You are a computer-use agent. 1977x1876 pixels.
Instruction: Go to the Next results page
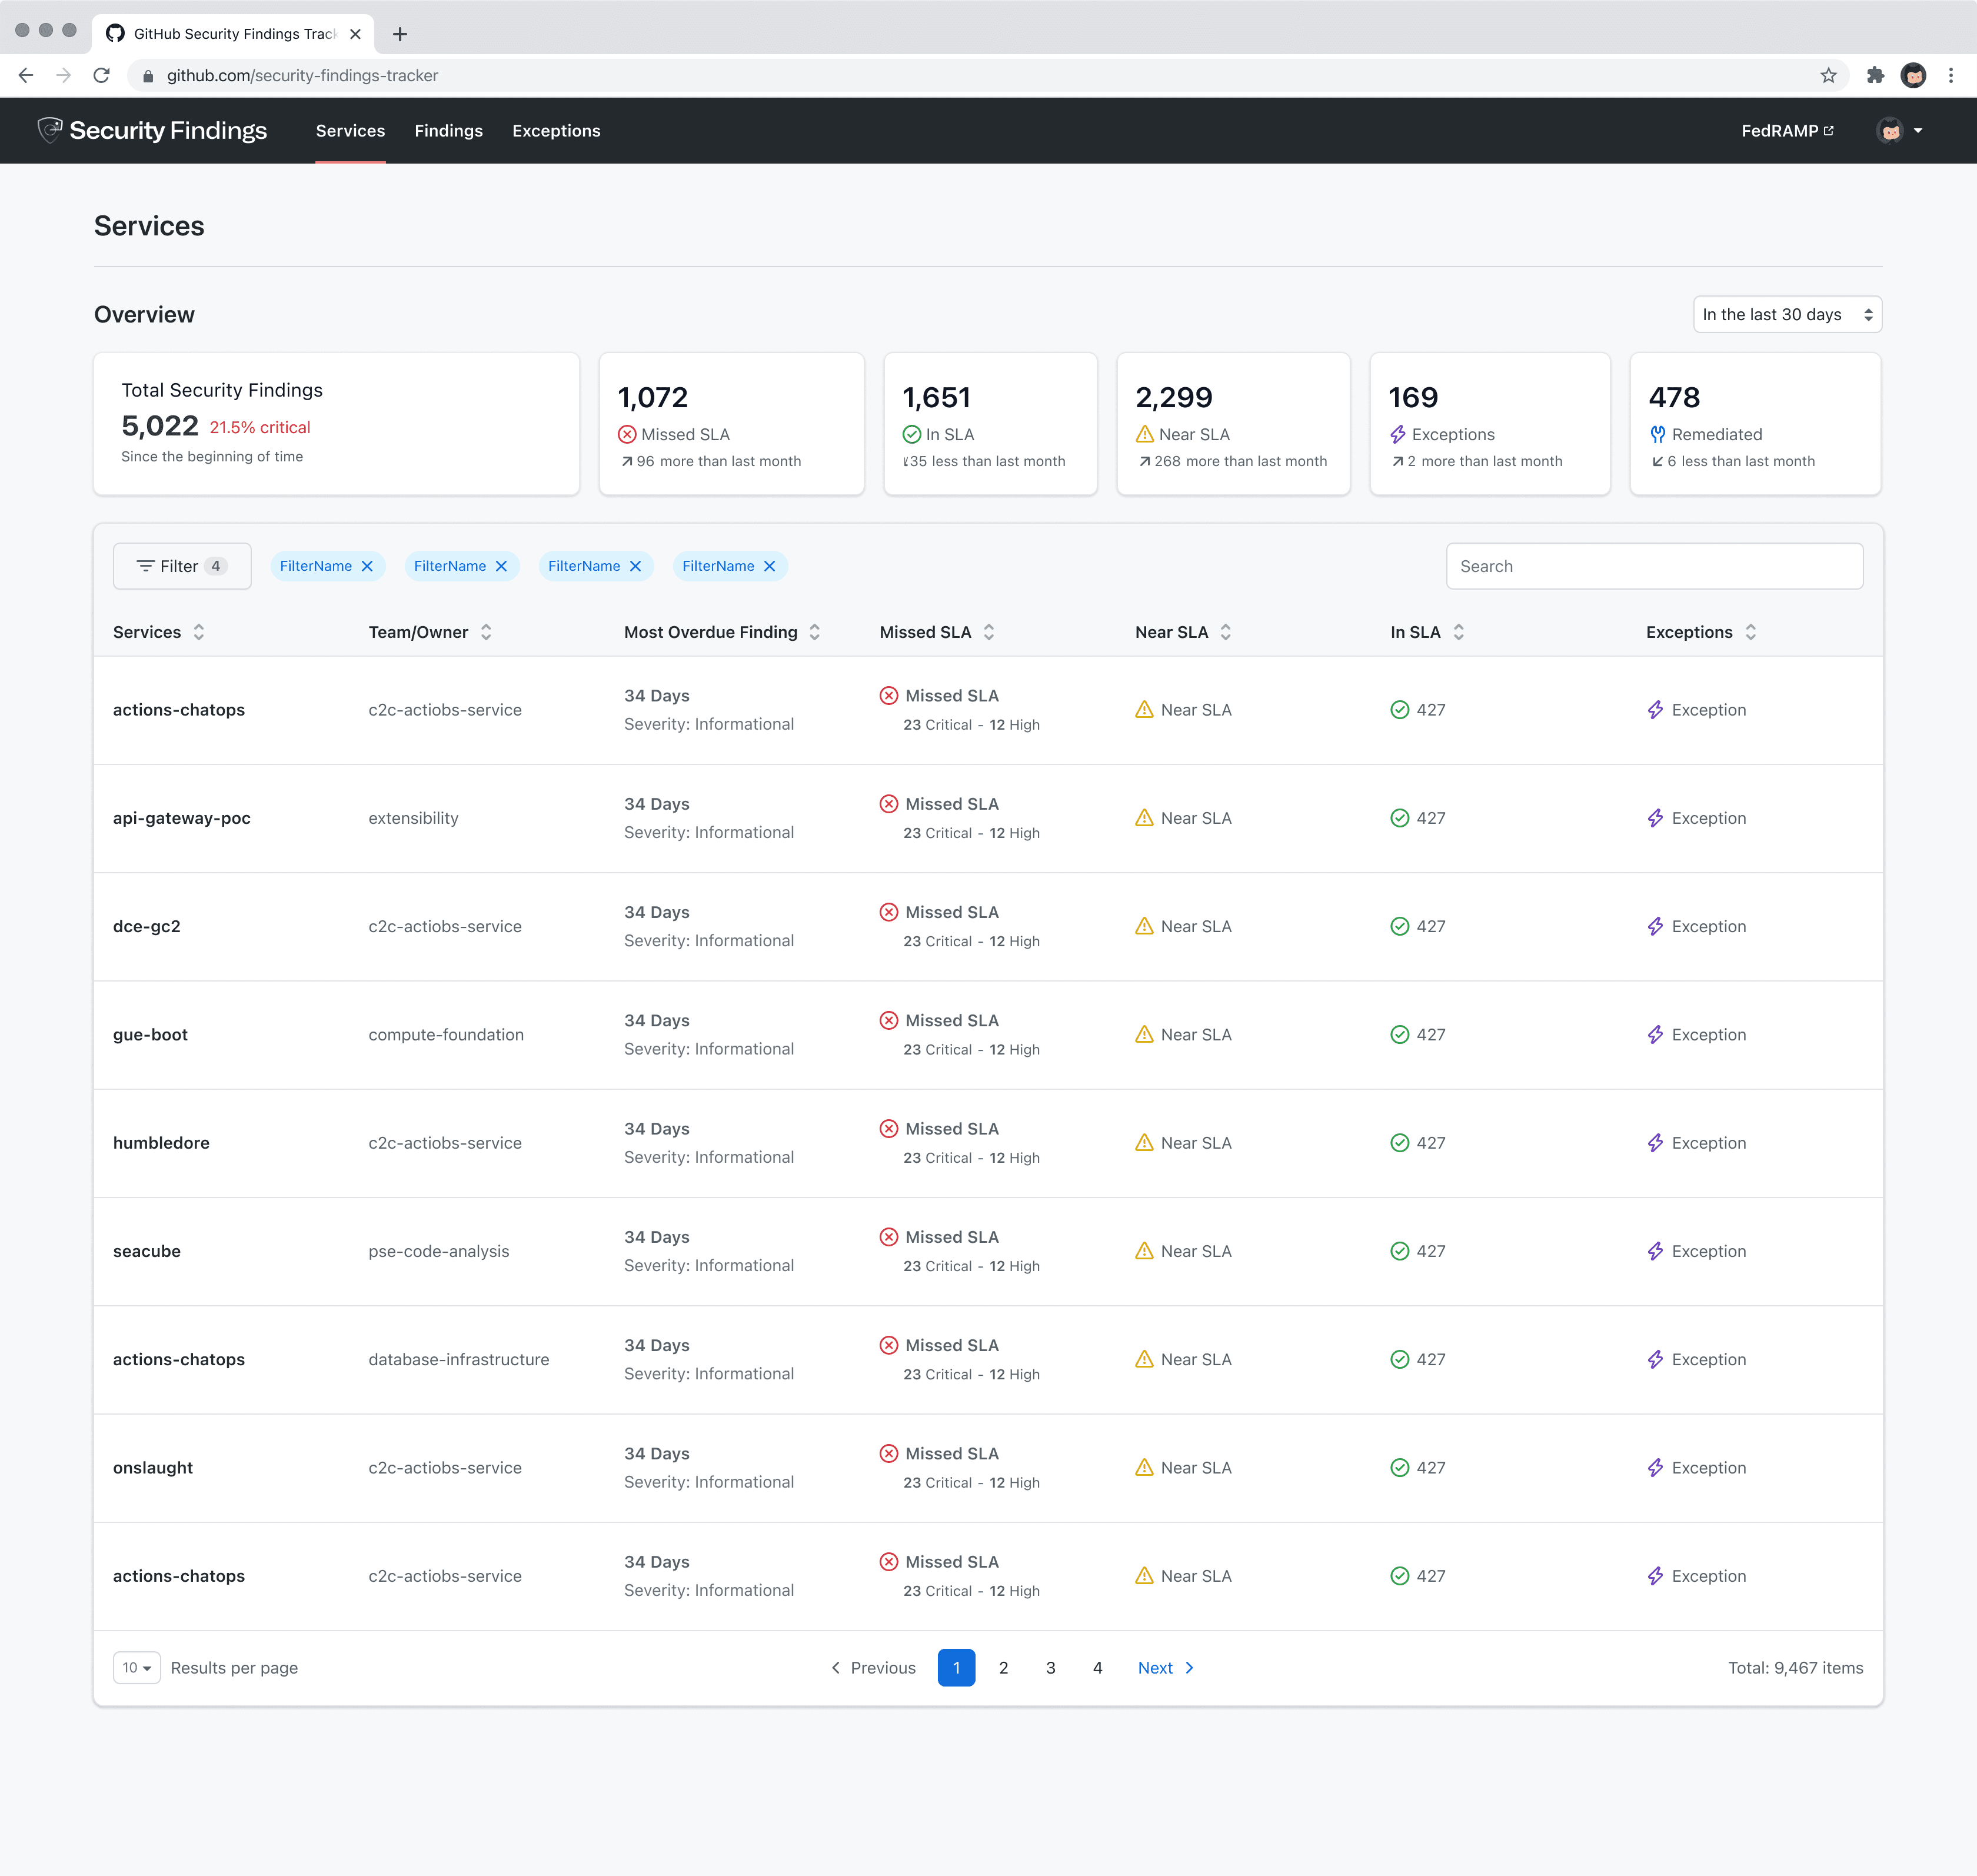click(x=1166, y=1668)
